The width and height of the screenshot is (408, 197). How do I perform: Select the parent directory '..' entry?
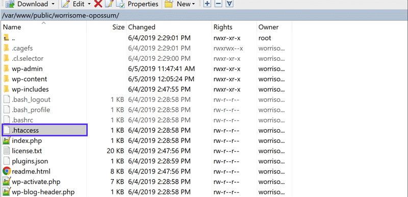(13, 38)
